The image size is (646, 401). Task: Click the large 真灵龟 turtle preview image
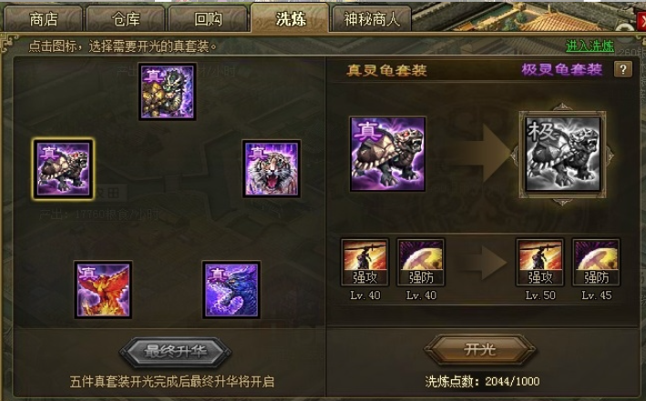[x=387, y=154]
